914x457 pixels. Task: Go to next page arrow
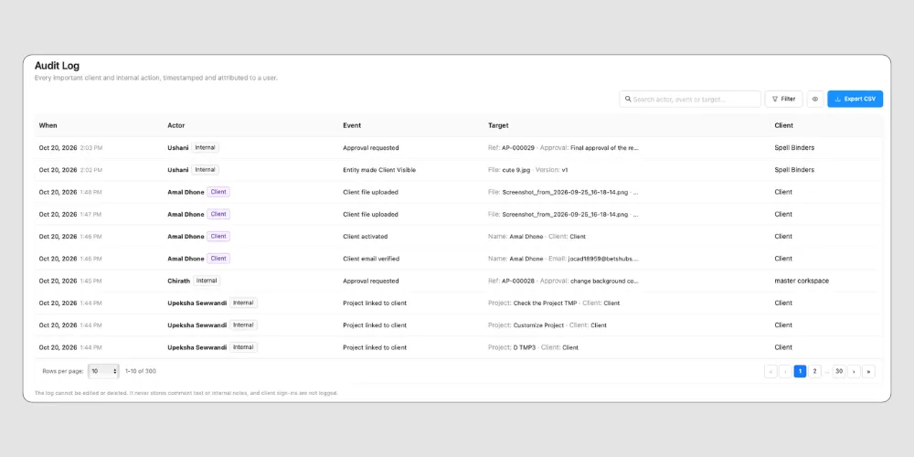[x=854, y=371]
